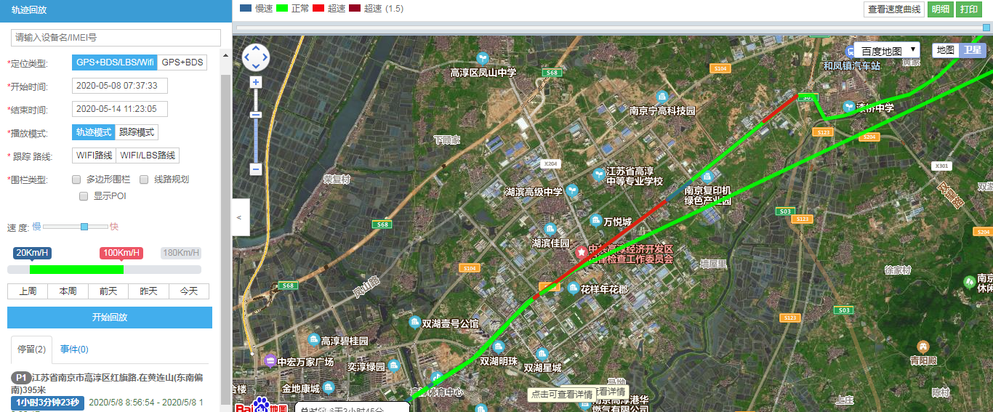Click the marker for 金地康城

click(x=328, y=387)
